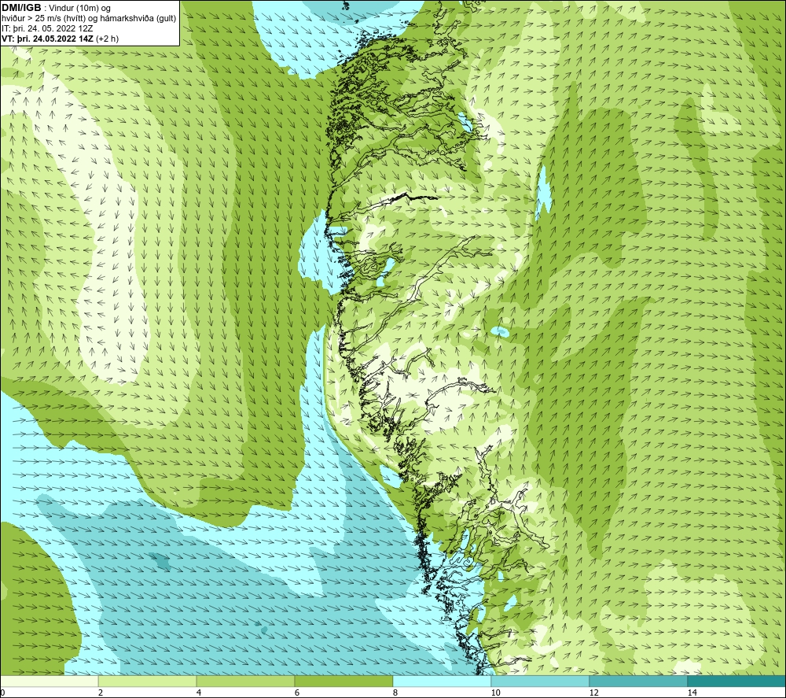Screen dimensions: 786x698
Task: Select the 12–14 m/s teal swatch
Action: [638, 681]
